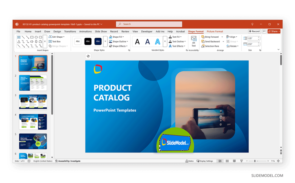
Task: Click the shape width input field
Action: click(x=252, y=44)
